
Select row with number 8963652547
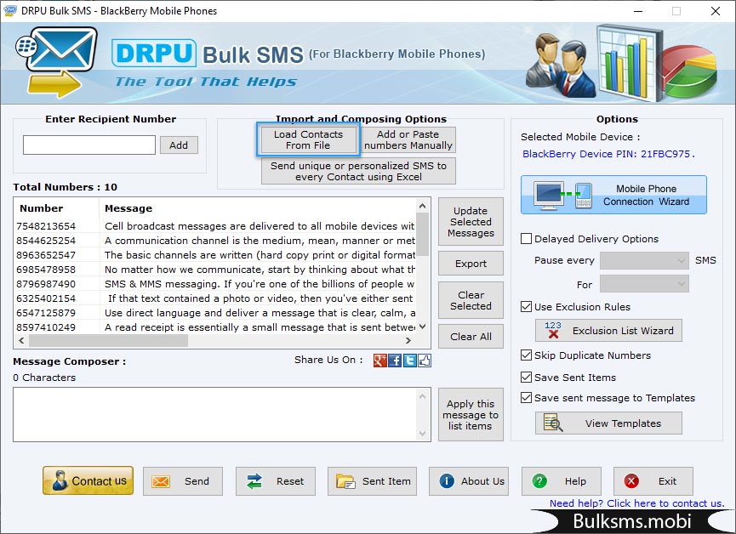point(215,255)
